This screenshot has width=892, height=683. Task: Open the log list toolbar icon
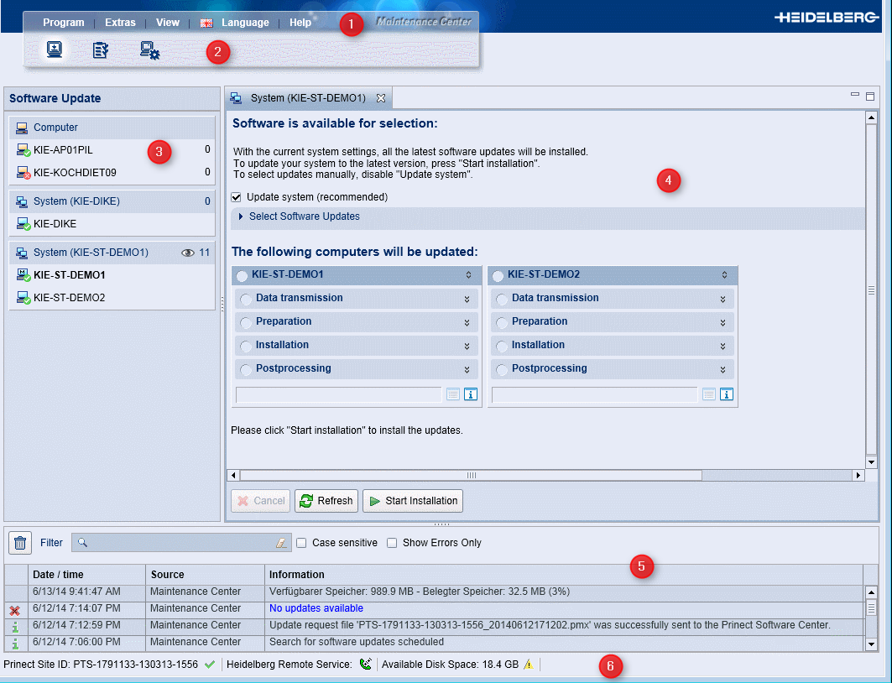click(101, 50)
